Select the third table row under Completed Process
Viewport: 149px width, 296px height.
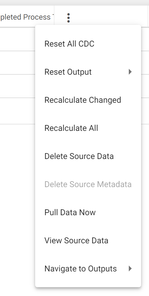click(x=18, y=86)
